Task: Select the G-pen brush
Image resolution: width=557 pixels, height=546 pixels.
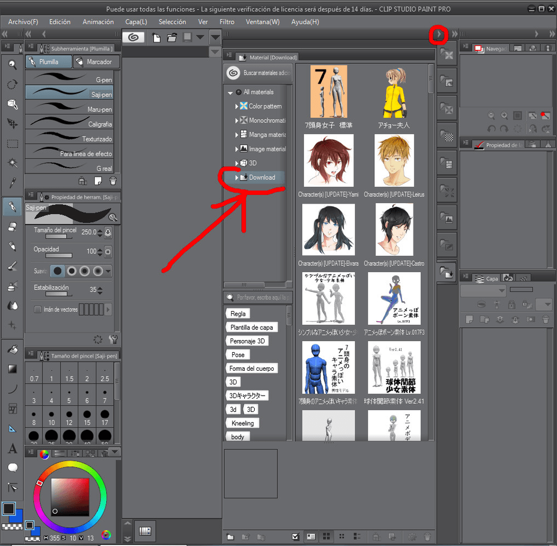Action: (70, 78)
